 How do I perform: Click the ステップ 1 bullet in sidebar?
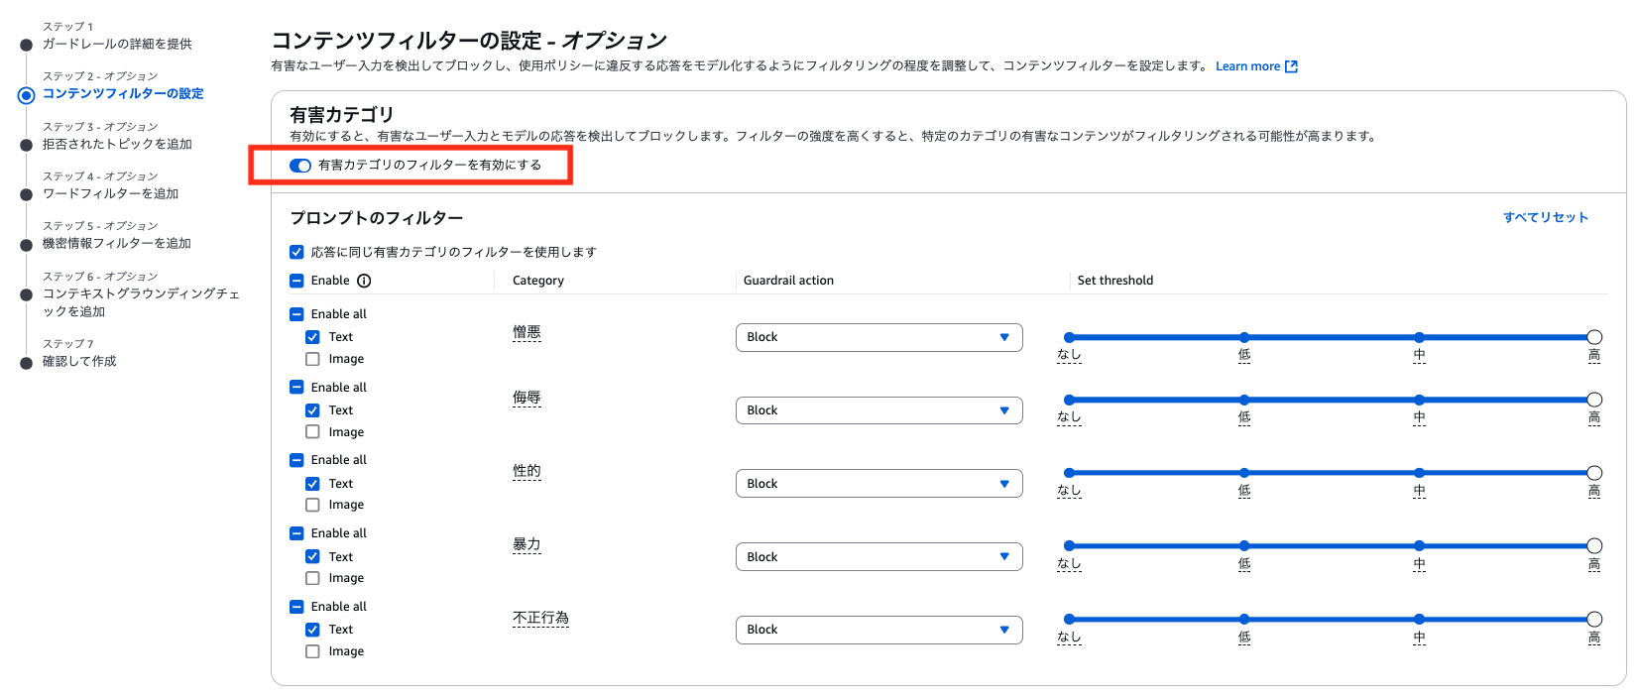click(x=27, y=45)
